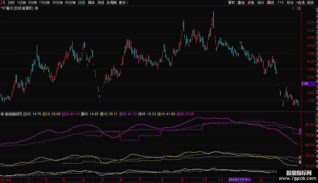Screen dimensions: 318x183
Task: Click the 叠加 overlay button
Action: [x=241, y=3]
